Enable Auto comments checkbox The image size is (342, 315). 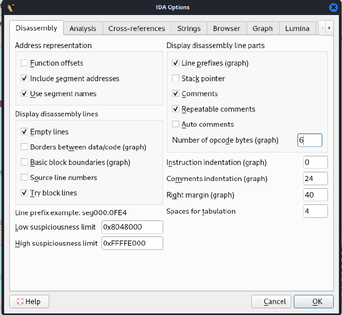pyautogui.click(x=176, y=124)
